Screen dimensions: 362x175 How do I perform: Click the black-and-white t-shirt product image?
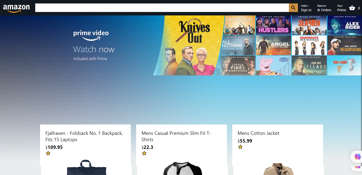tap(183, 168)
